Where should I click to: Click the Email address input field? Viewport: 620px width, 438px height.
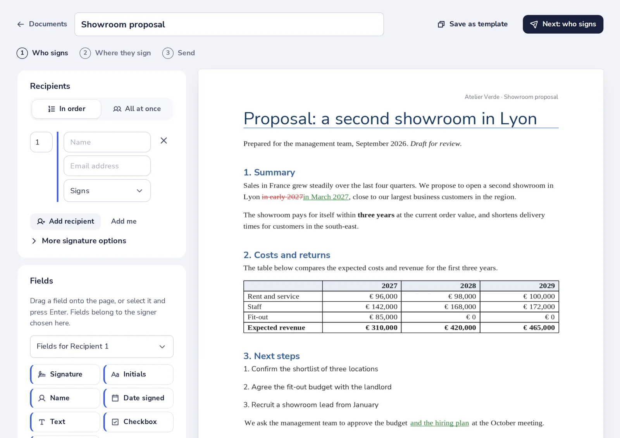107,166
